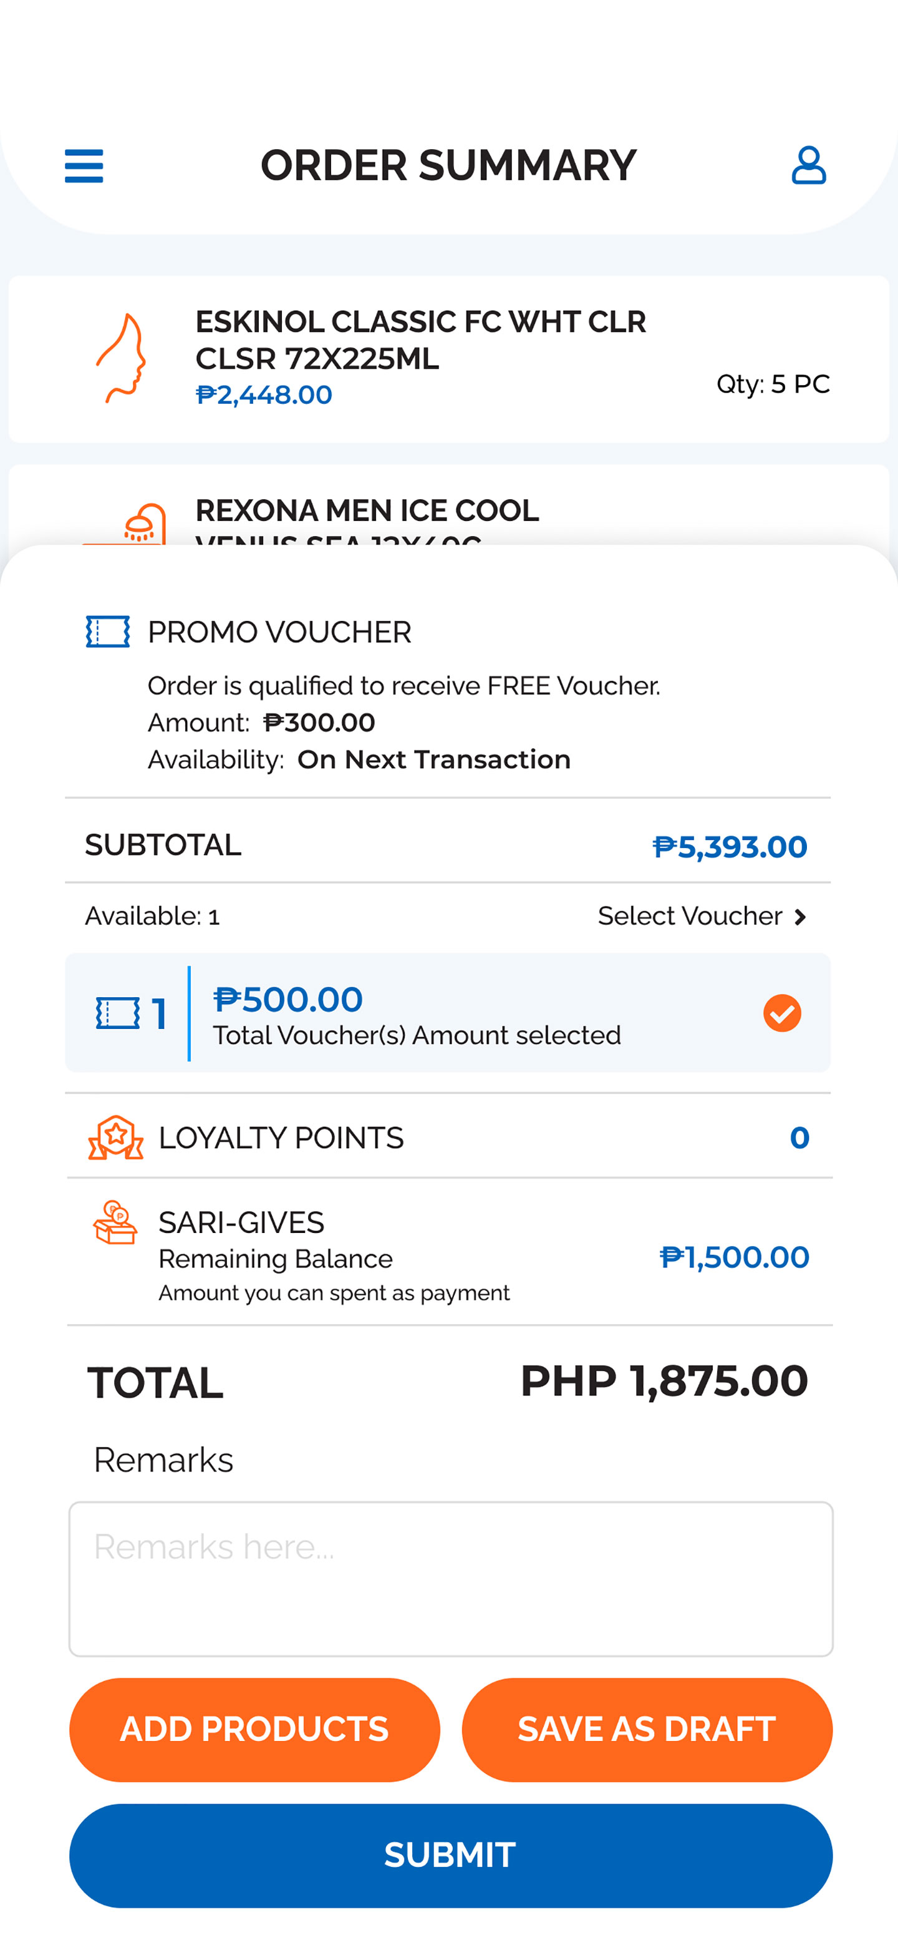Tap the ₱500.00 total voucher amount
The height and width of the screenshot is (1945, 898).
point(287,1000)
